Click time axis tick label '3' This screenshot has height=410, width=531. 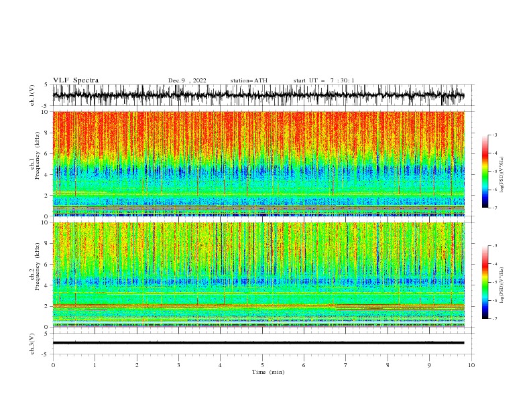point(178,365)
